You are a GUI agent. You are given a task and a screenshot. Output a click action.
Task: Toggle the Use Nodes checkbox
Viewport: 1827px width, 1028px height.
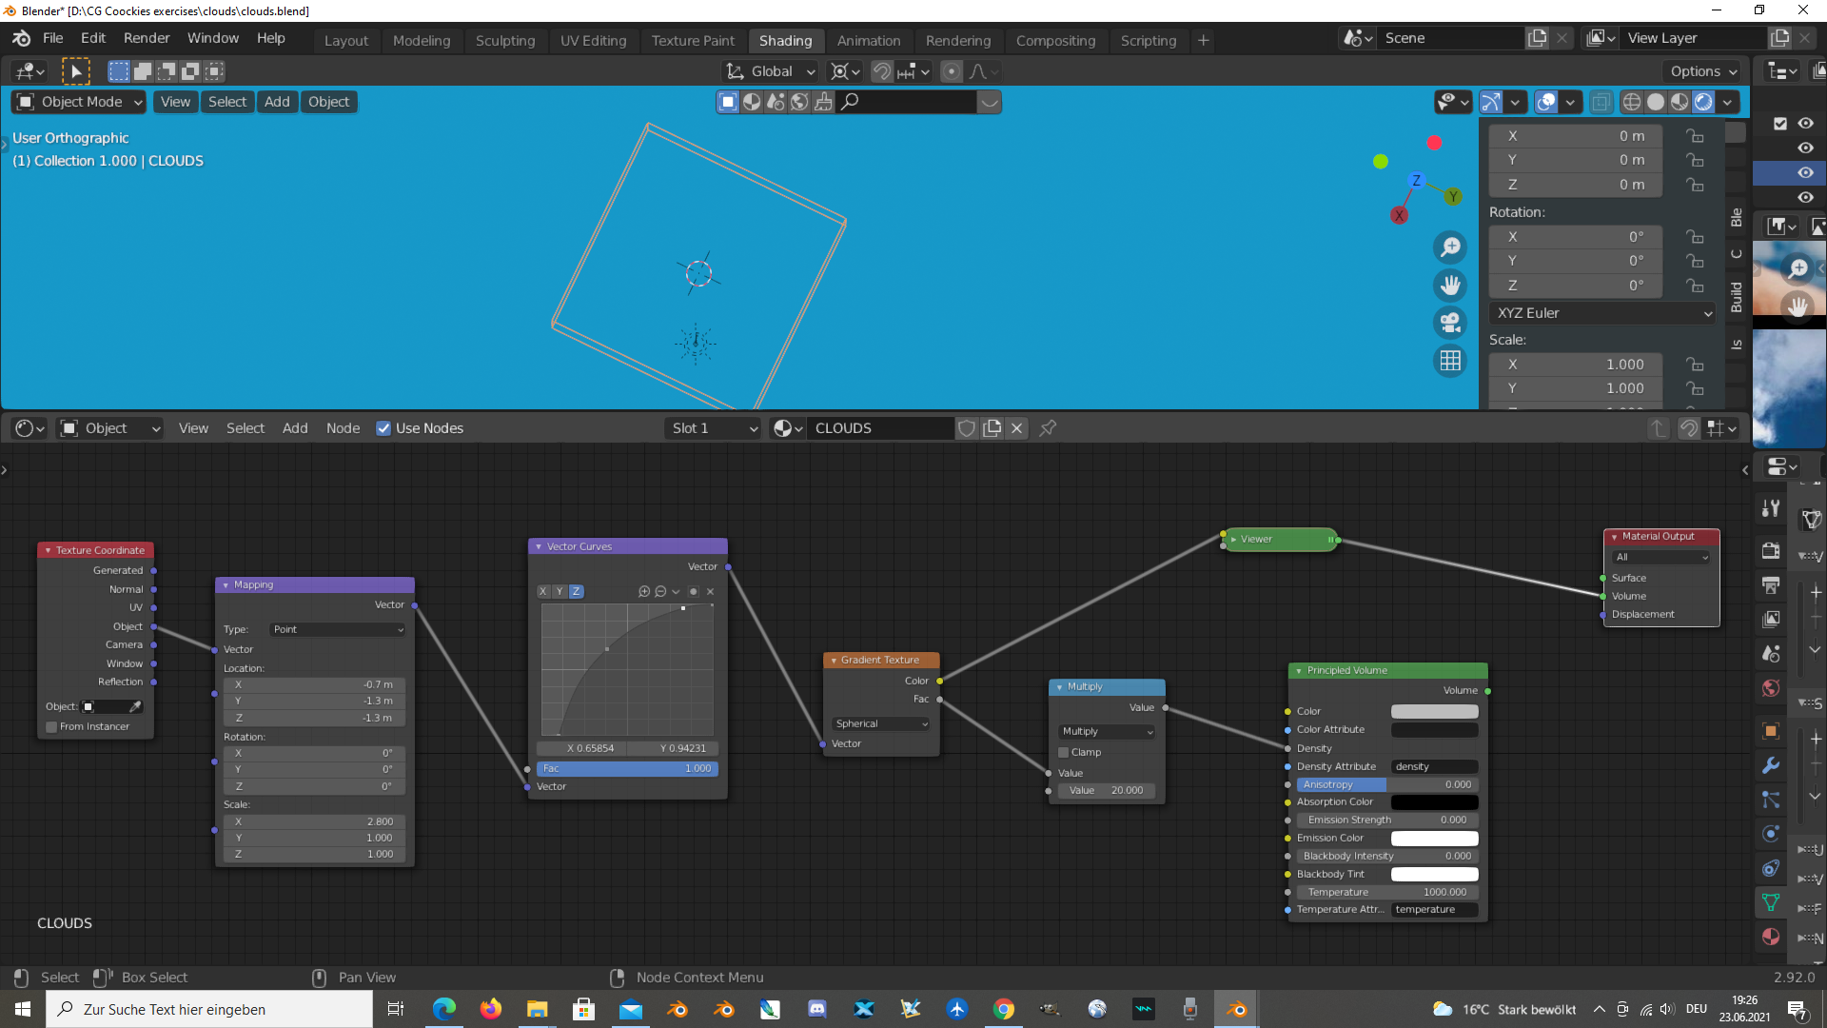click(383, 428)
